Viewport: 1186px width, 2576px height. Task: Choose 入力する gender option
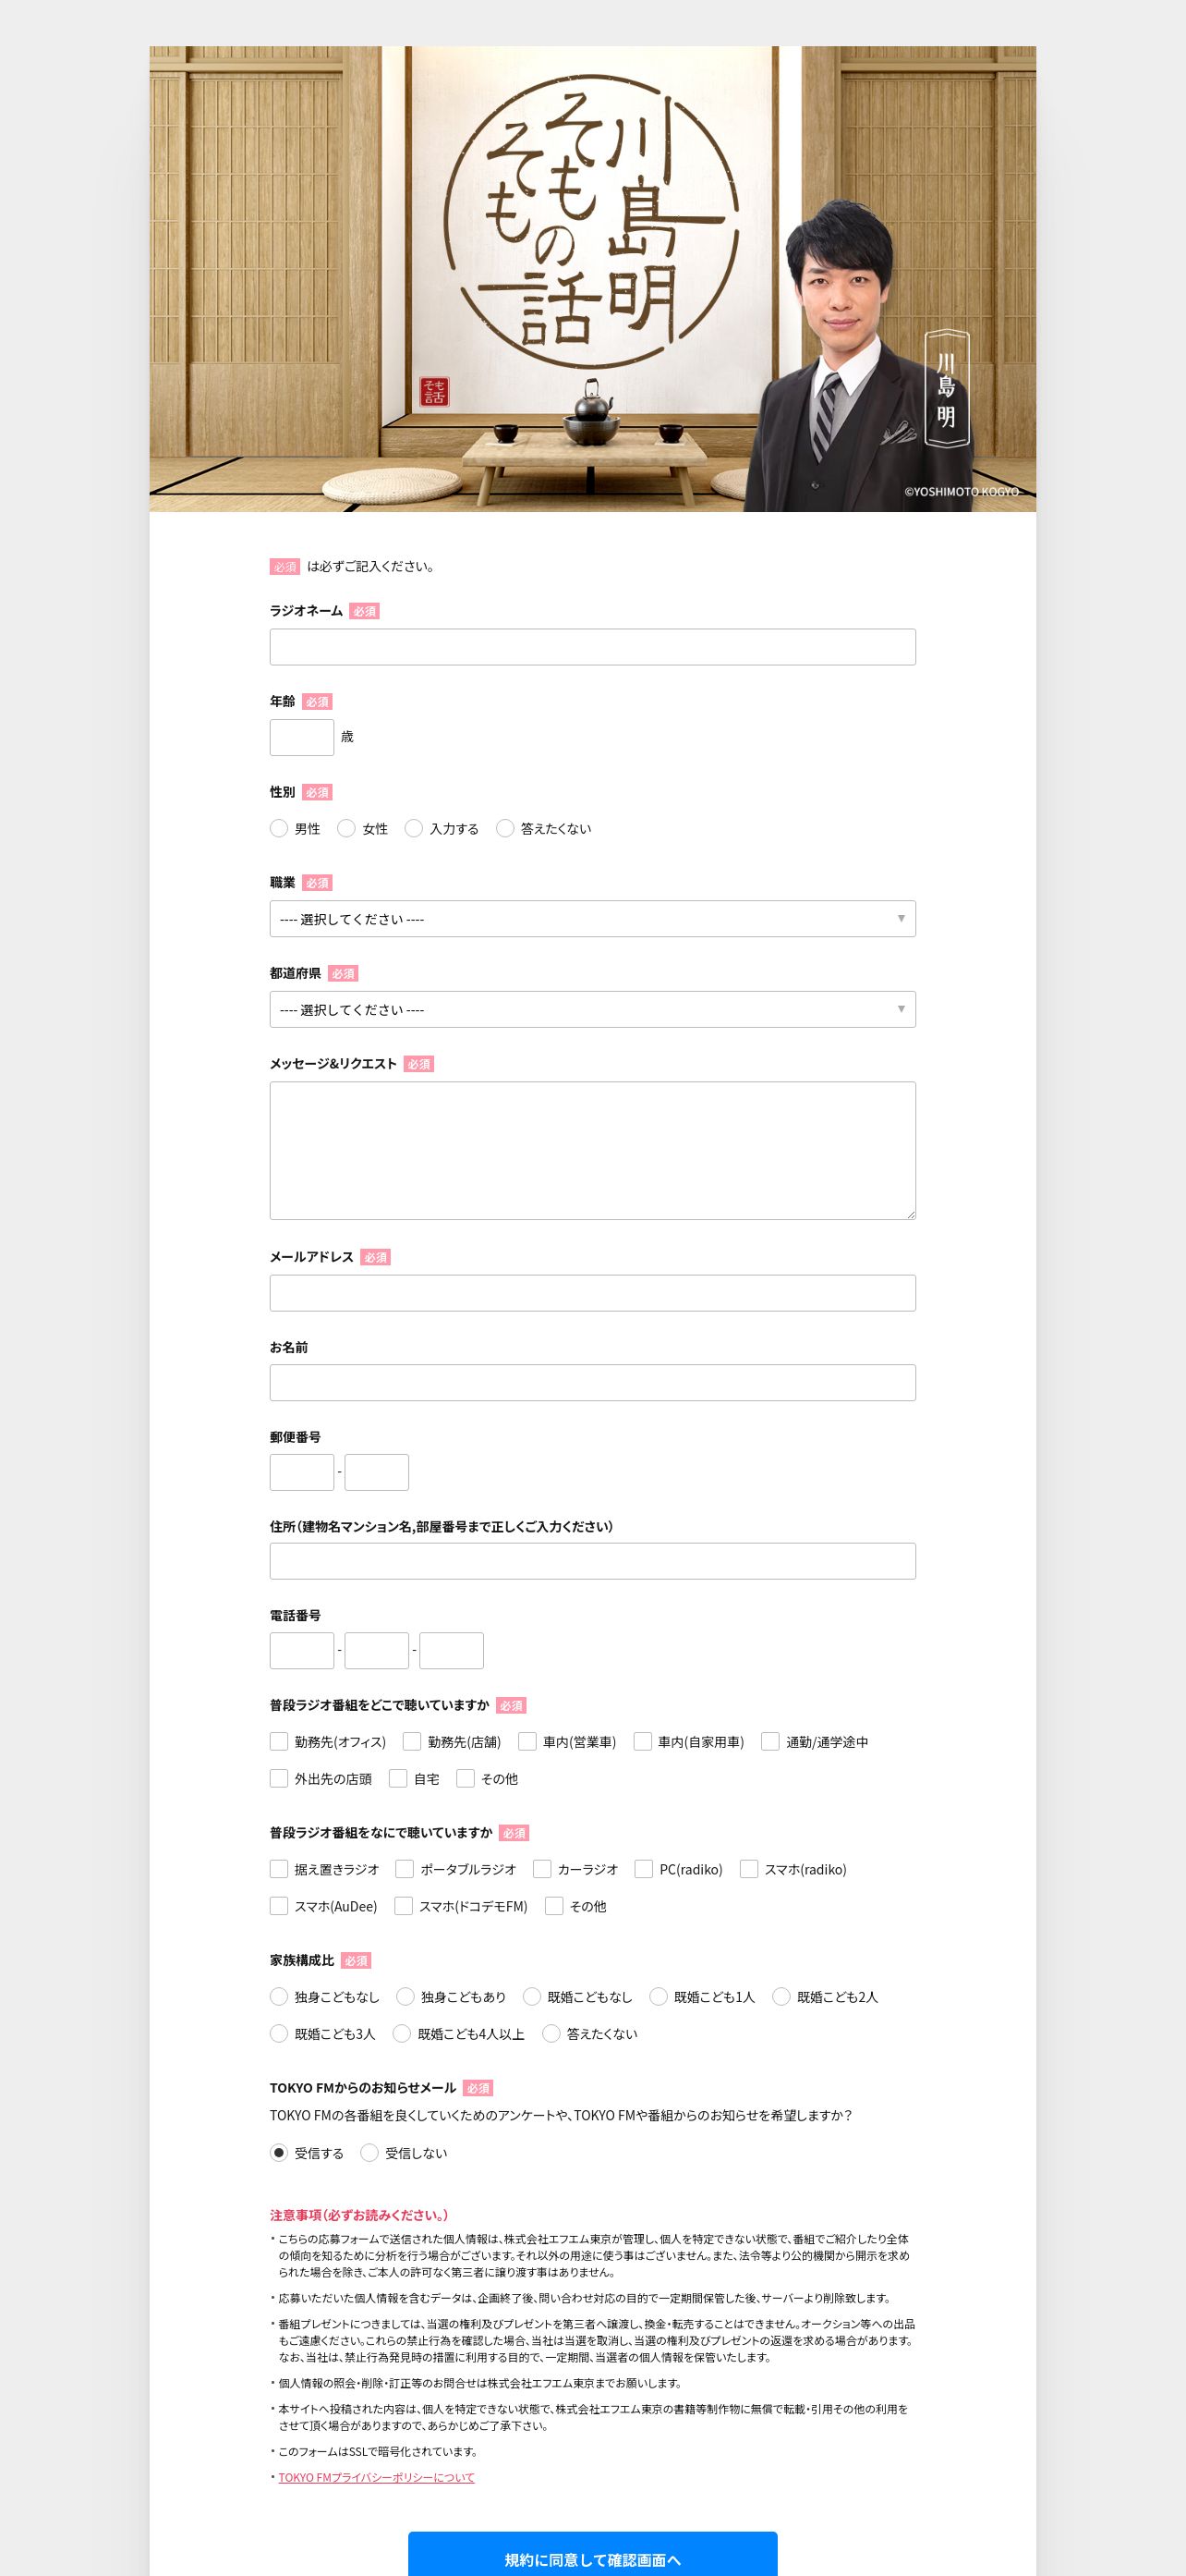[414, 828]
